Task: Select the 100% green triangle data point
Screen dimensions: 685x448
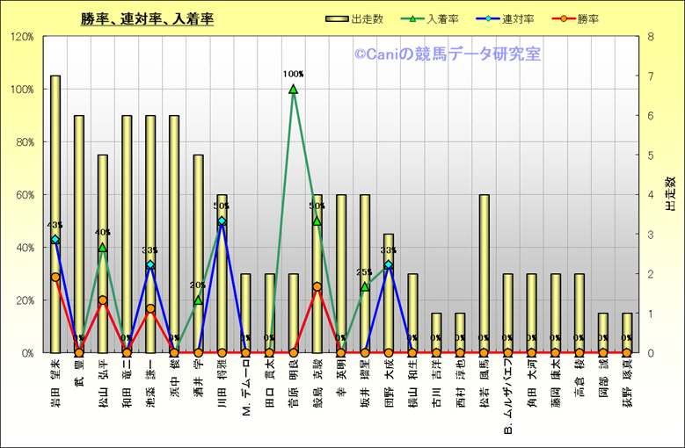Action: (293, 89)
